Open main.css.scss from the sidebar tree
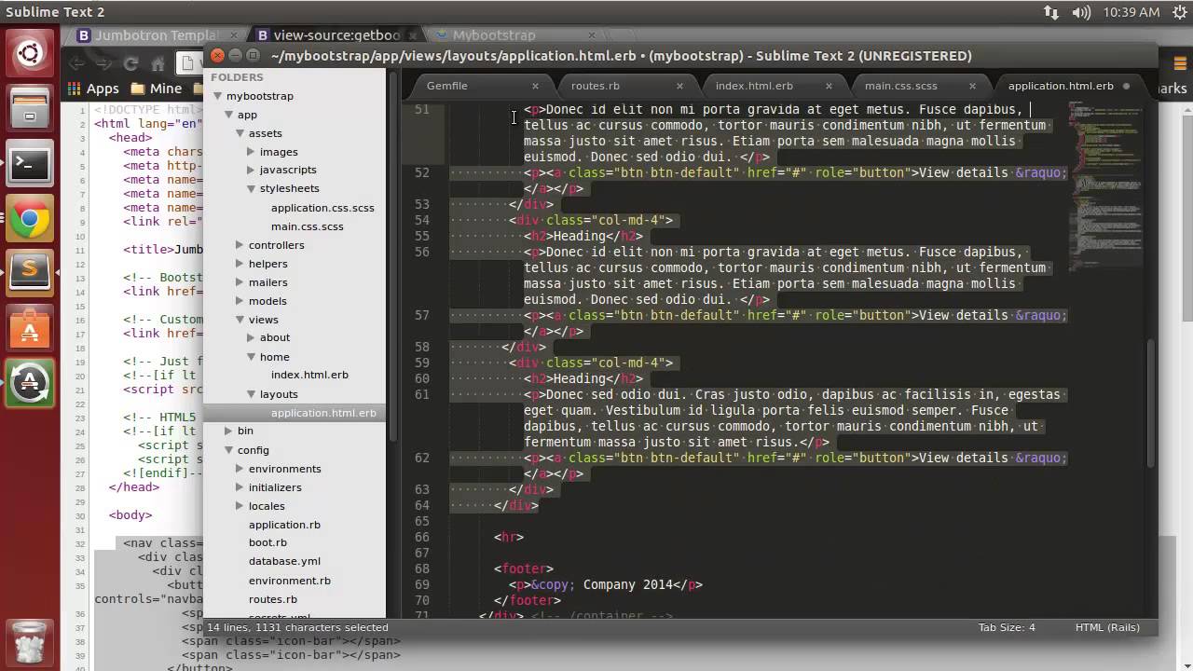The width and height of the screenshot is (1193, 671). pyautogui.click(x=308, y=226)
